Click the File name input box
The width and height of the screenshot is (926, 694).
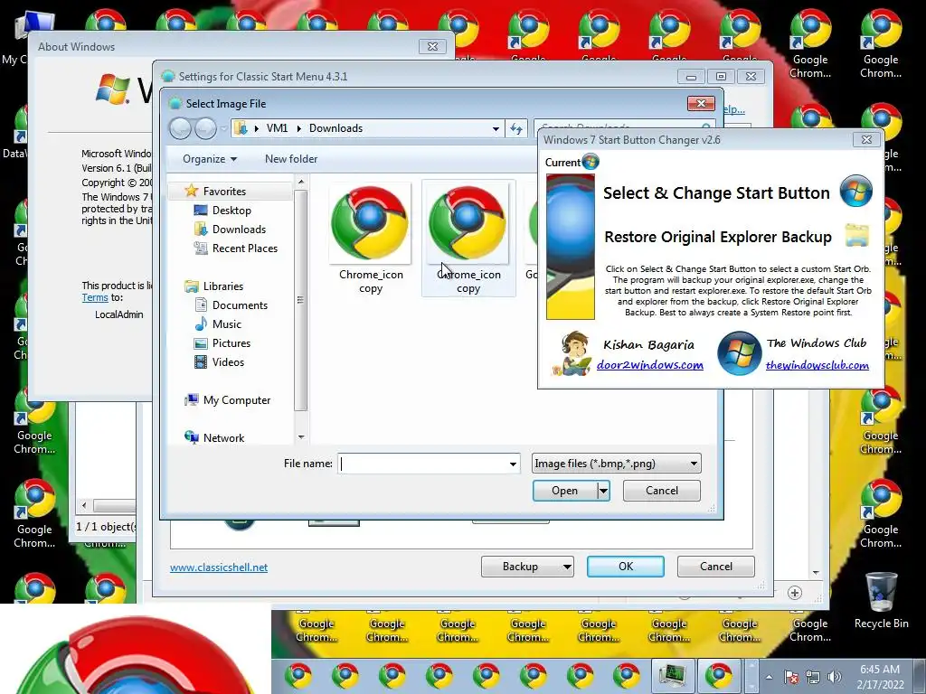pos(423,464)
